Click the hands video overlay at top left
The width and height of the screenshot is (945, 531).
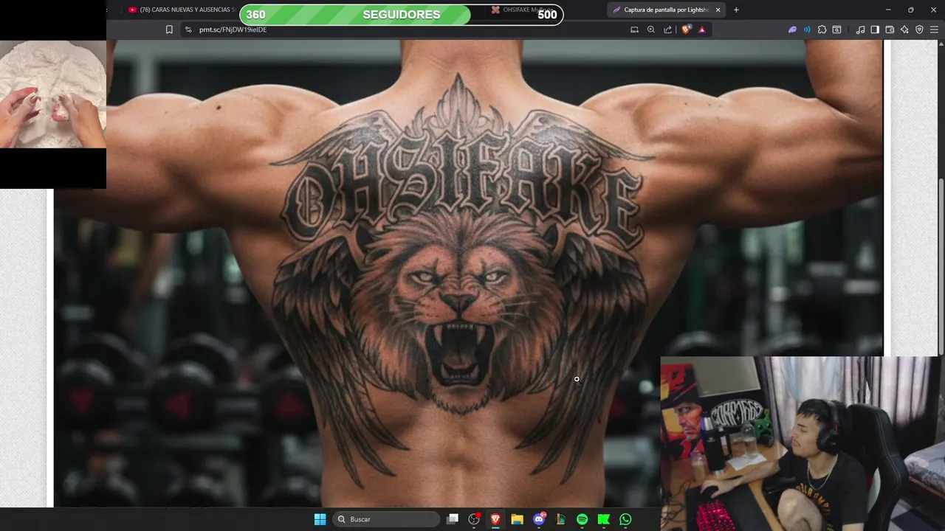click(x=53, y=94)
